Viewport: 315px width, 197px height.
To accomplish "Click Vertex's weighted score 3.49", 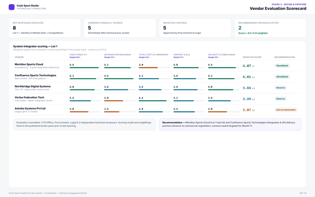I will tap(247, 99).
